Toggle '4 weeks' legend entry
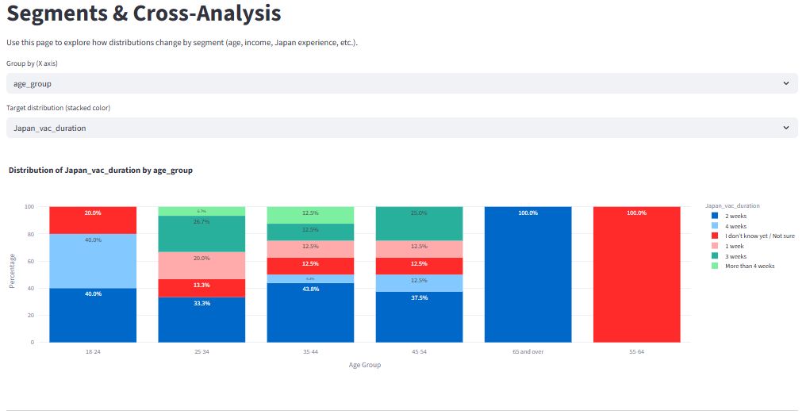 click(735, 226)
